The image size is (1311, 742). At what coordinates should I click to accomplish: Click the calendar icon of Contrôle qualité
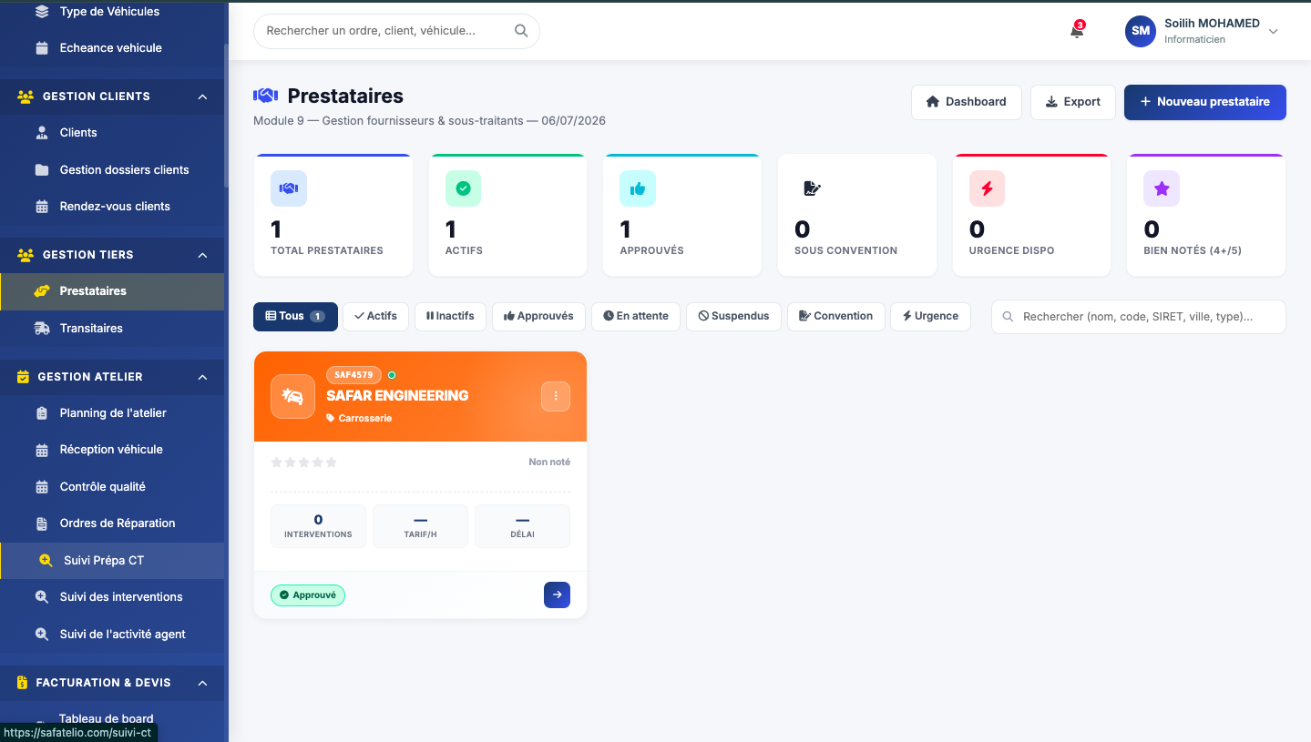click(42, 487)
